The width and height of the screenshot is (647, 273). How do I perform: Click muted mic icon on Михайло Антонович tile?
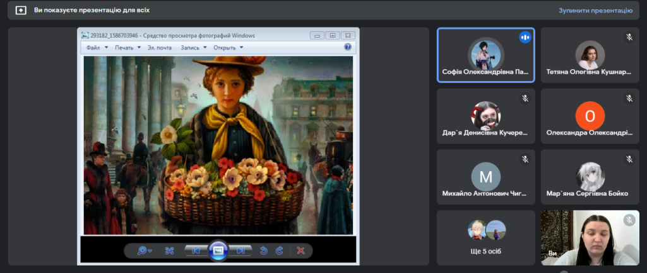click(x=525, y=160)
